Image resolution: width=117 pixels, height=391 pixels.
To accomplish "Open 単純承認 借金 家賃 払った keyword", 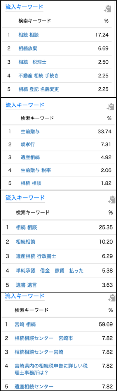I will pyautogui.click(x=50, y=271).
